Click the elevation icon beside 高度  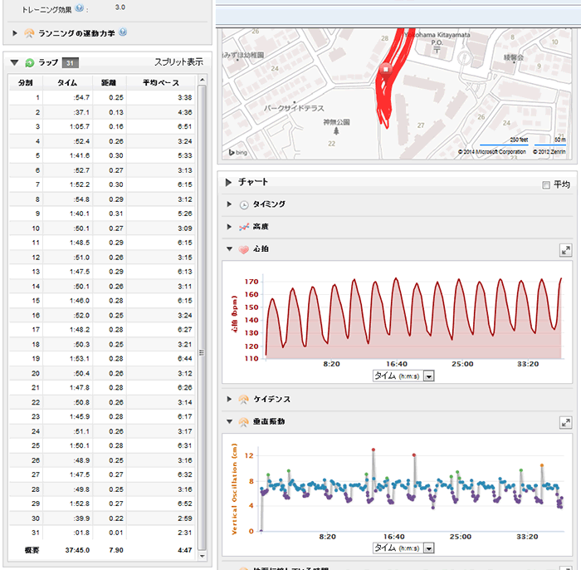(x=244, y=227)
